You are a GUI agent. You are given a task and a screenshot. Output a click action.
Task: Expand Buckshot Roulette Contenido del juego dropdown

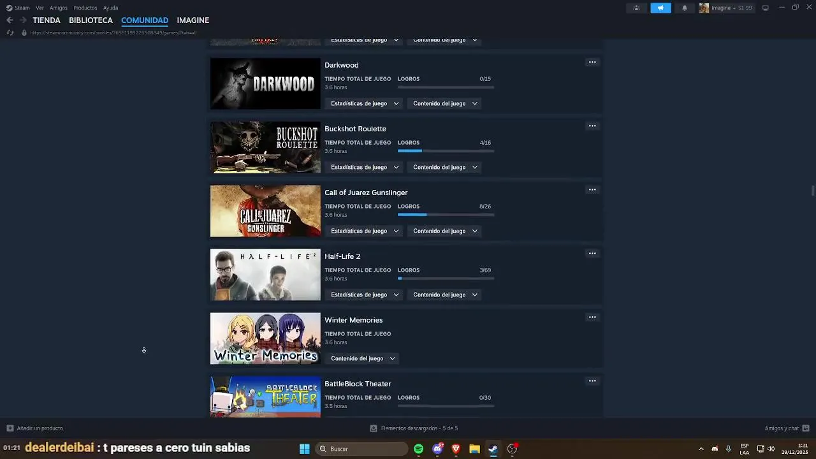(x=445, y=167)
